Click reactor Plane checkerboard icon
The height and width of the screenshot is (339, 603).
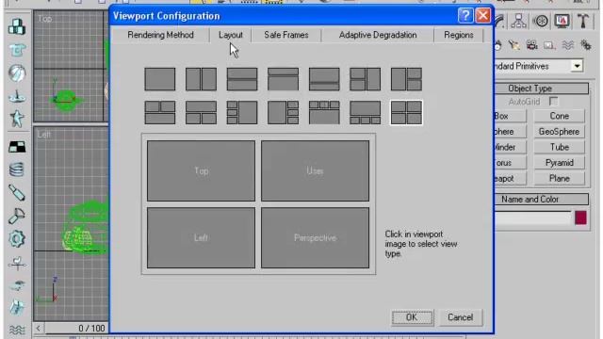17,147
